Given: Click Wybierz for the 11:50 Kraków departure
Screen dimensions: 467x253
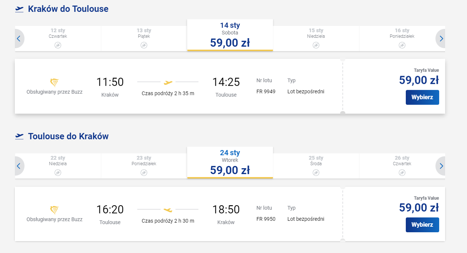Looking at the screenshot, I should pyautogui.click(x=422, y=97).
